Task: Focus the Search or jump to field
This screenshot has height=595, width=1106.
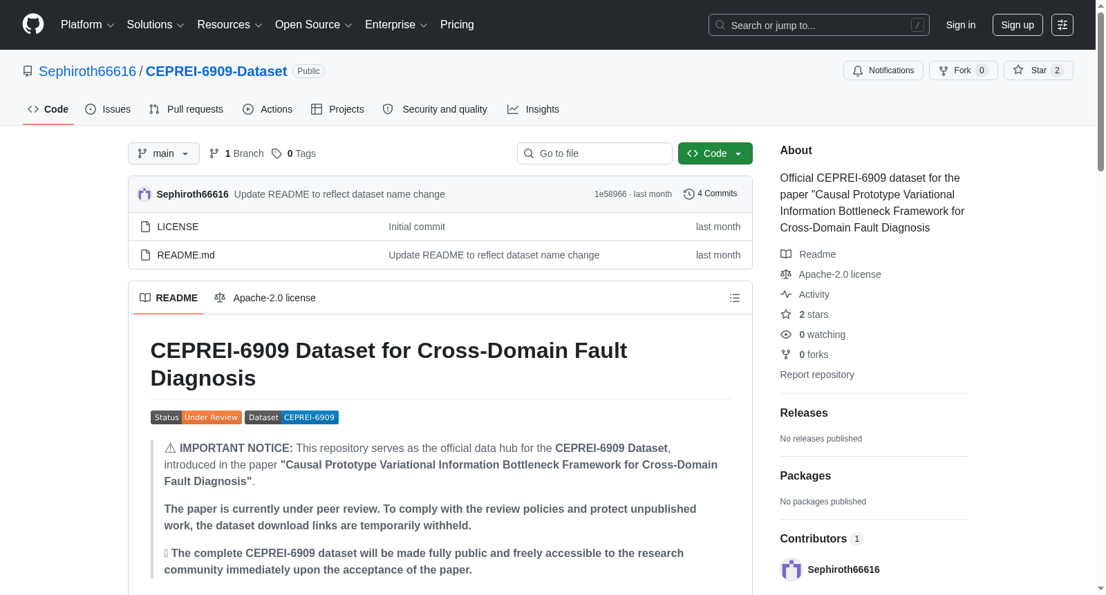Action: point(819,25)
